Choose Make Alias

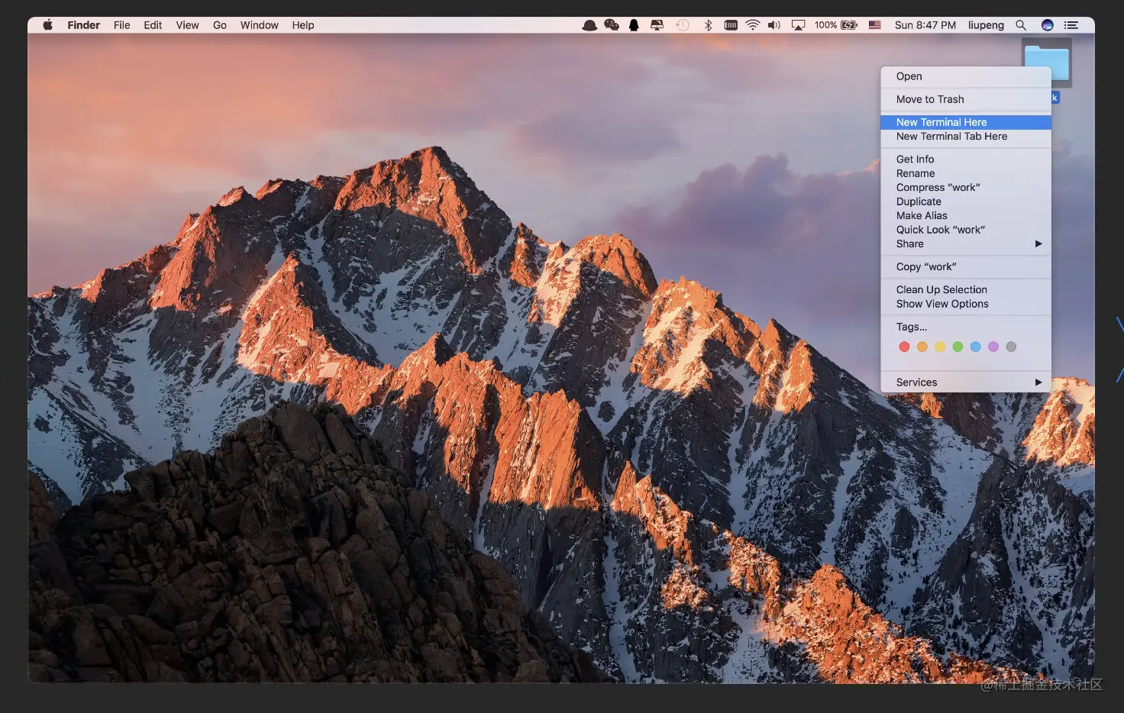point(966,216)
